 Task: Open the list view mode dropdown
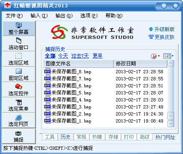(x=168, y=56)
